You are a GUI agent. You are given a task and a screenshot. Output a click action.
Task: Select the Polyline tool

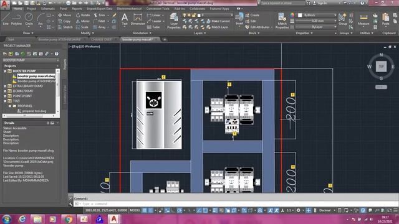(x=16, y=19)
